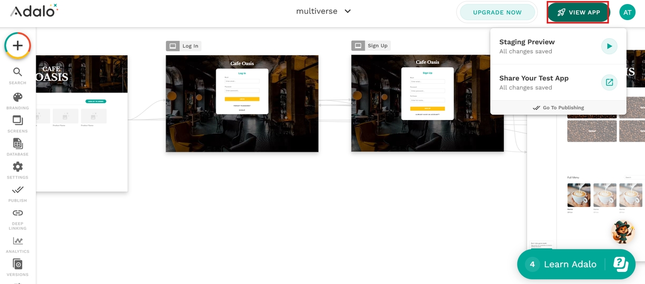Viewport: 645px width, 284px height.
Task: Open the Analytics panel
Action: (x=18, y=245)
